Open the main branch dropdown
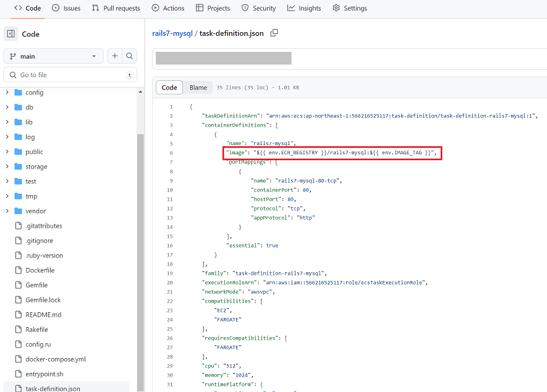Viewport: 547px width, 392px height. (x=53, y=56)
